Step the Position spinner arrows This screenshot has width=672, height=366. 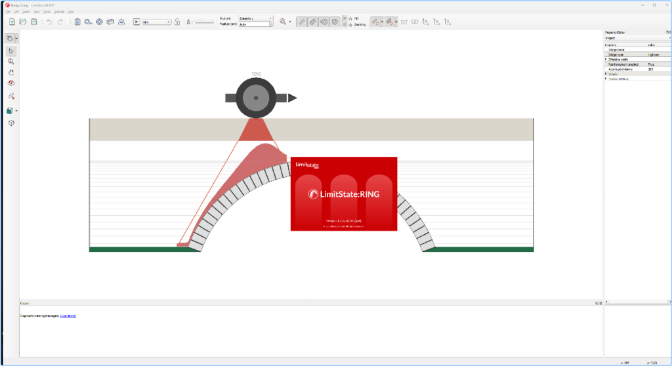pos(271,24)
